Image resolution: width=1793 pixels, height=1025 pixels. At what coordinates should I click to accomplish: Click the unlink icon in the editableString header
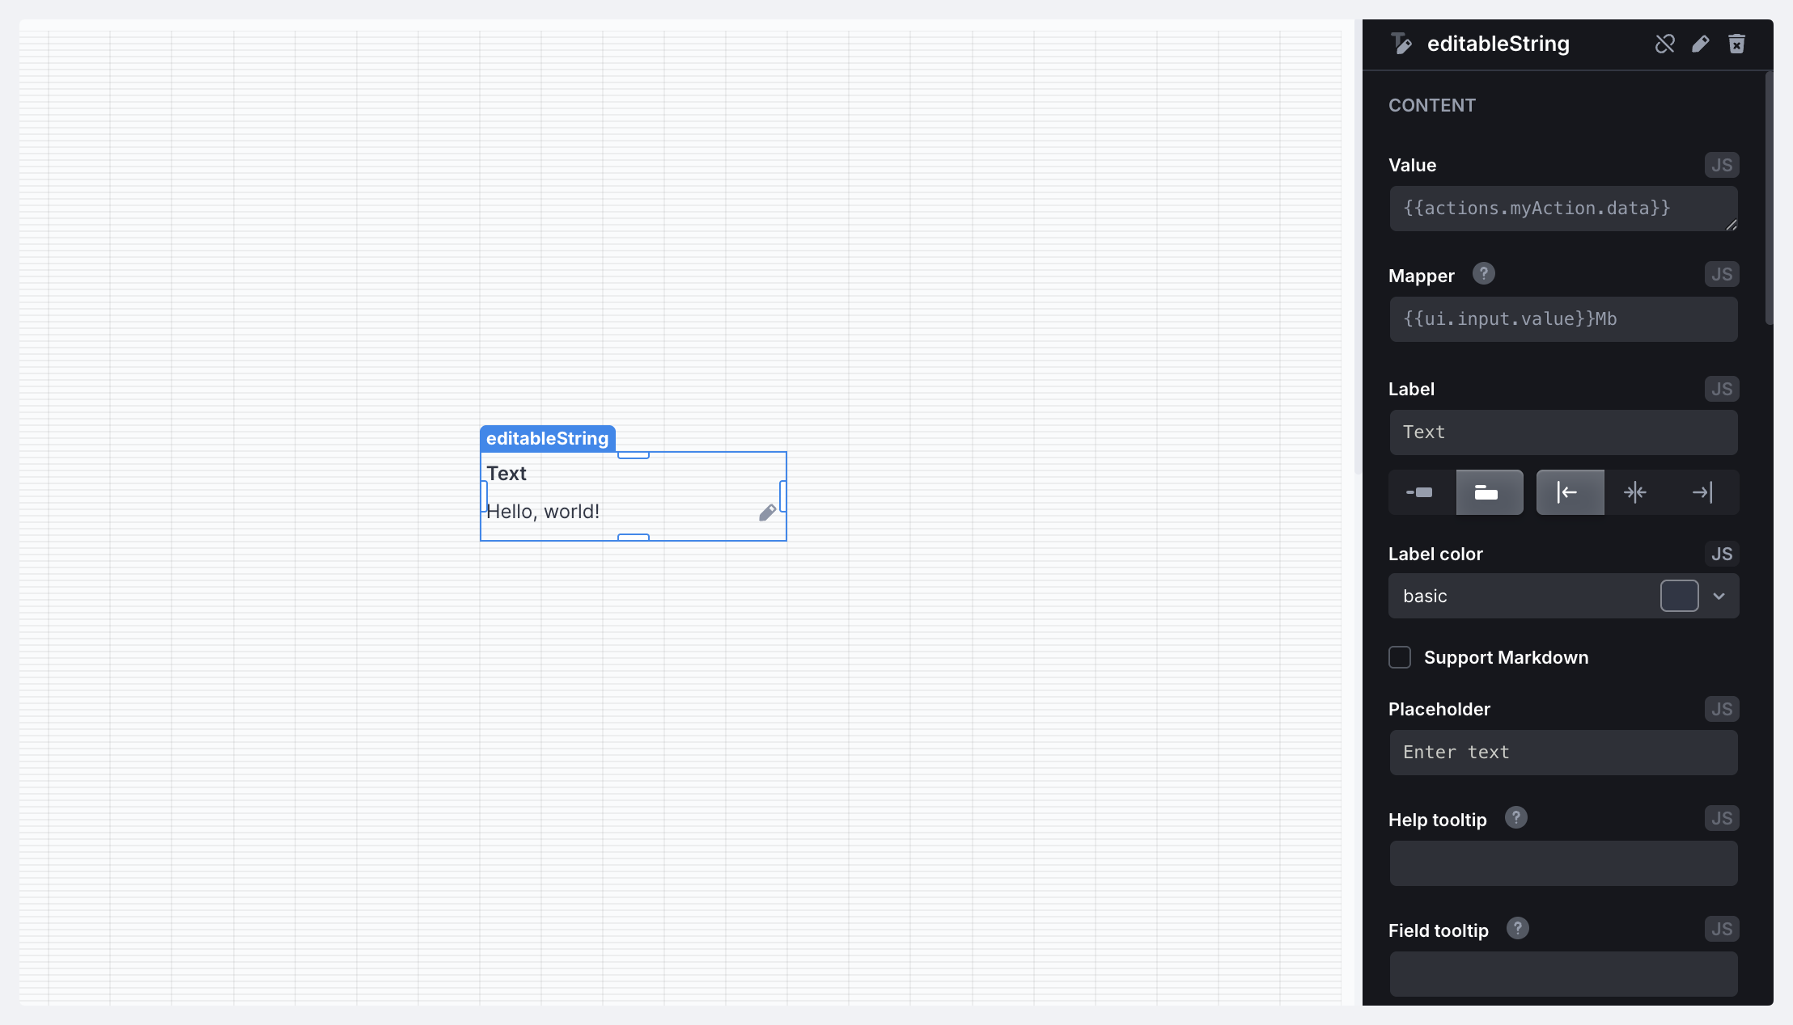point(1664,44)
